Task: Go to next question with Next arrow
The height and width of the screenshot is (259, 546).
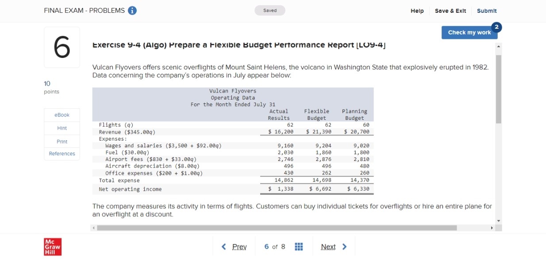Action: pyautogui.click(x=334, y=247)
